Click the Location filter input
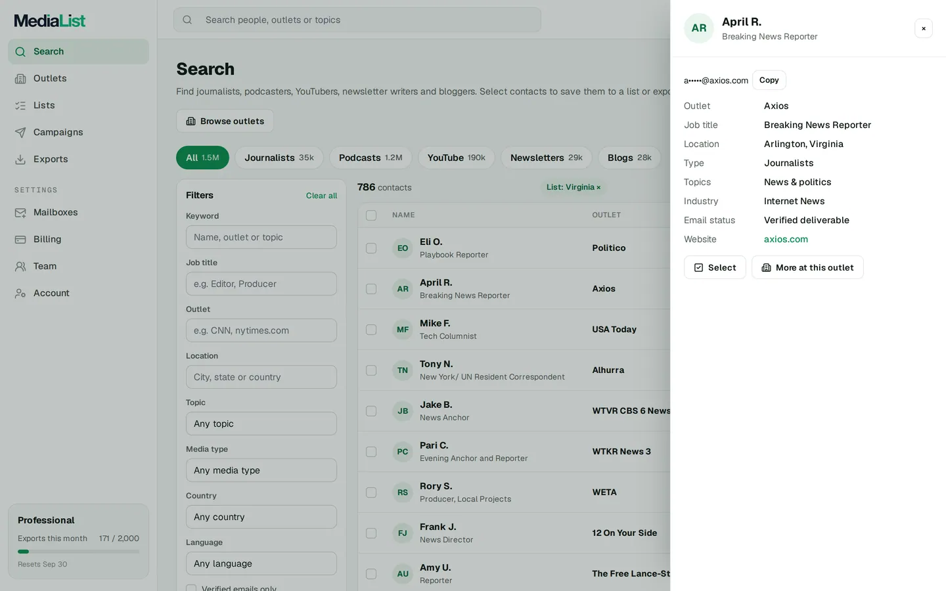The image size is (946, 591). point(261,377)
